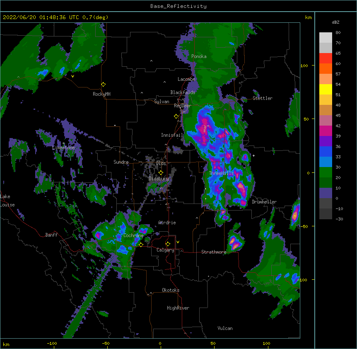Click the Ponoka city label
The image size is (357, 349).
[x=199, y=56]
